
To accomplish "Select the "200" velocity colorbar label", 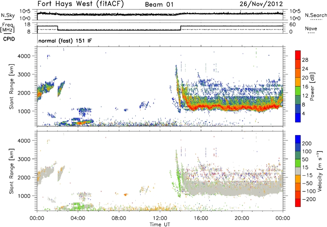I will 307,143.
